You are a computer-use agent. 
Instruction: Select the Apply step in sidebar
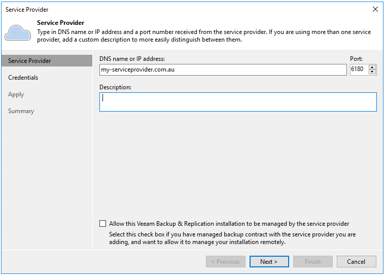coord(16,94)
